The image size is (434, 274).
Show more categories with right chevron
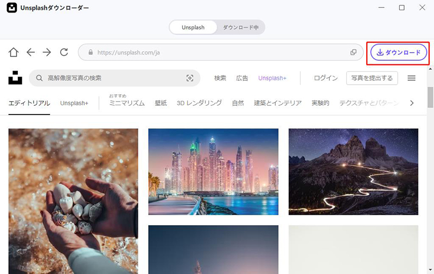[412, 103]
